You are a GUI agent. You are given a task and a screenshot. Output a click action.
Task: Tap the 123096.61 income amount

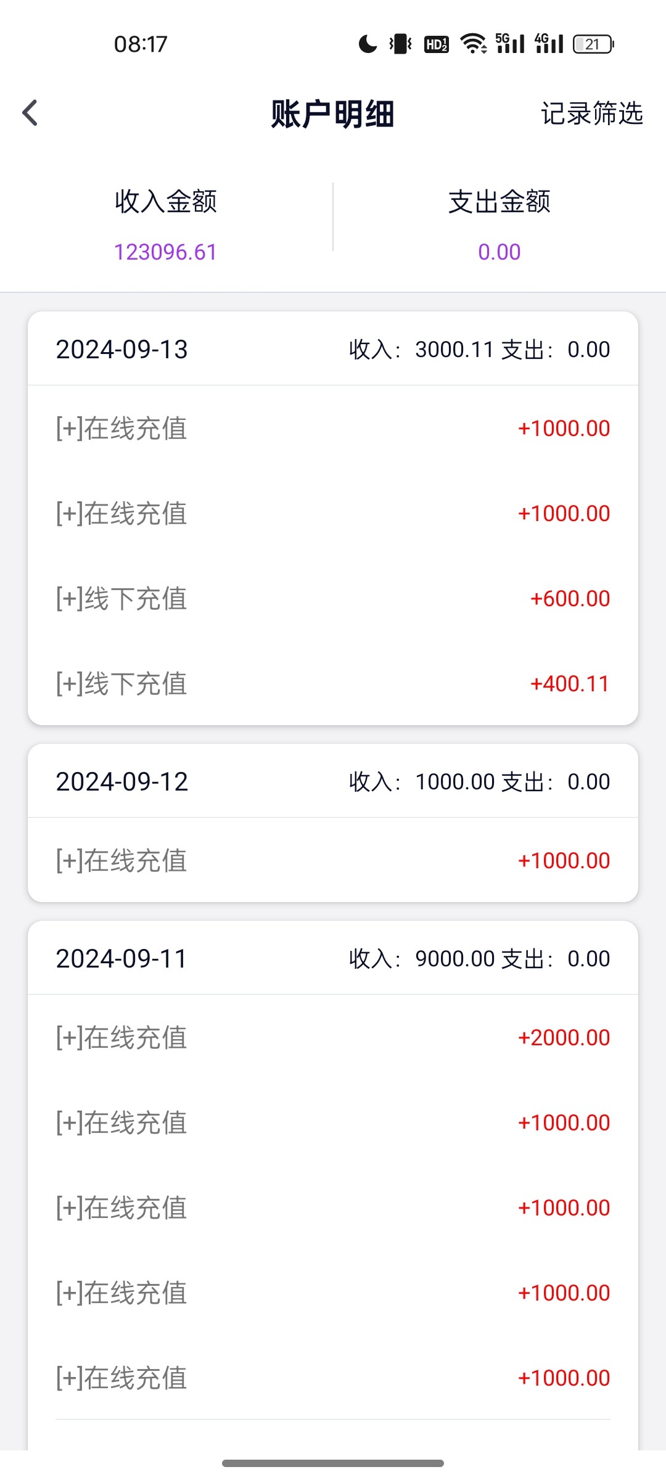click(x=166, y=252)
